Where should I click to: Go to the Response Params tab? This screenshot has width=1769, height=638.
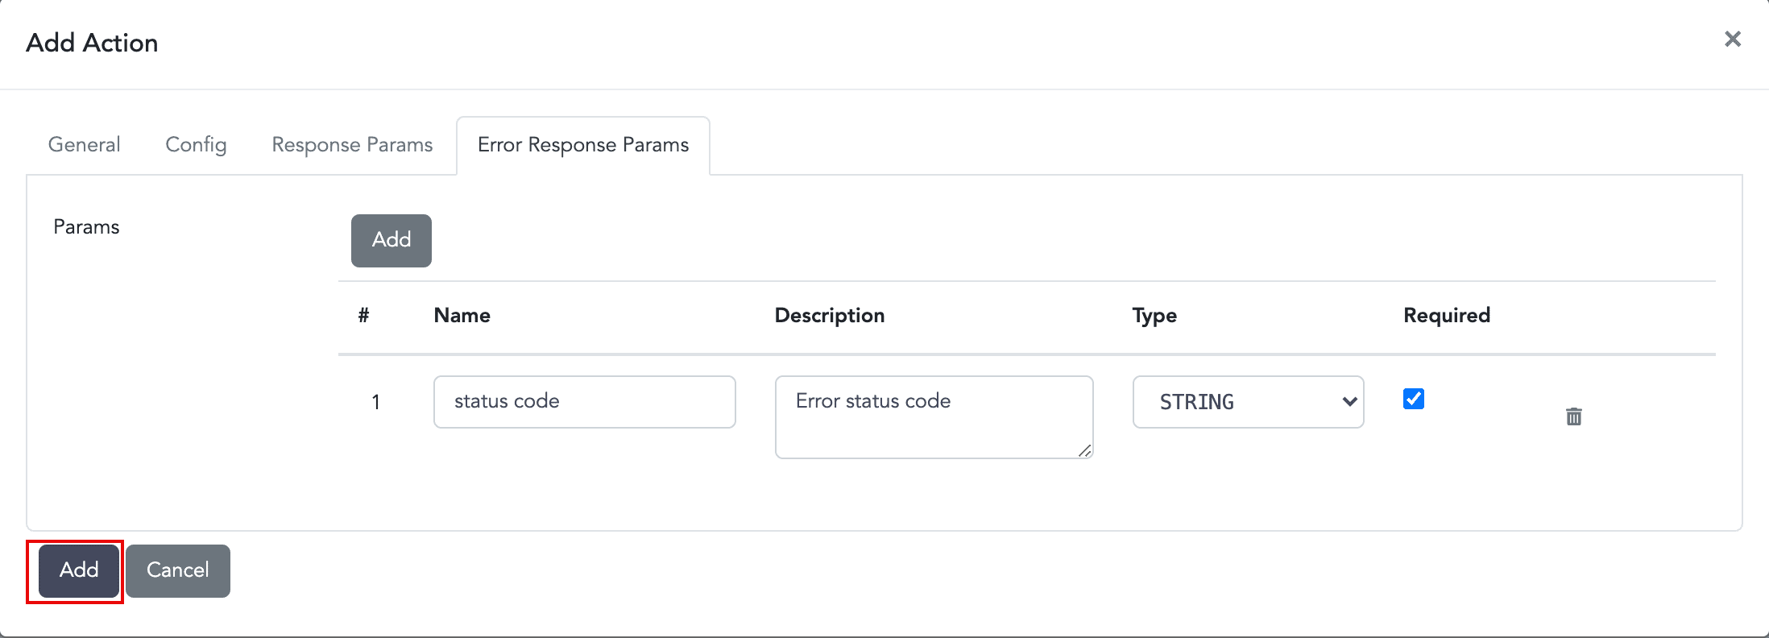point(352,145)
